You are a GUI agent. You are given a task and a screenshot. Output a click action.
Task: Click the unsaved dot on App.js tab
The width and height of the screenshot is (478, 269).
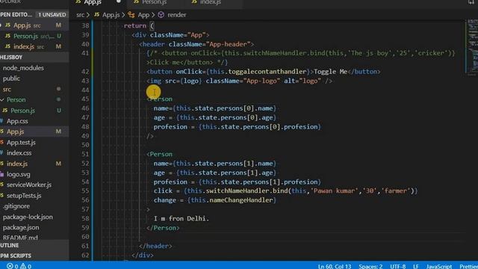(119, 1)
